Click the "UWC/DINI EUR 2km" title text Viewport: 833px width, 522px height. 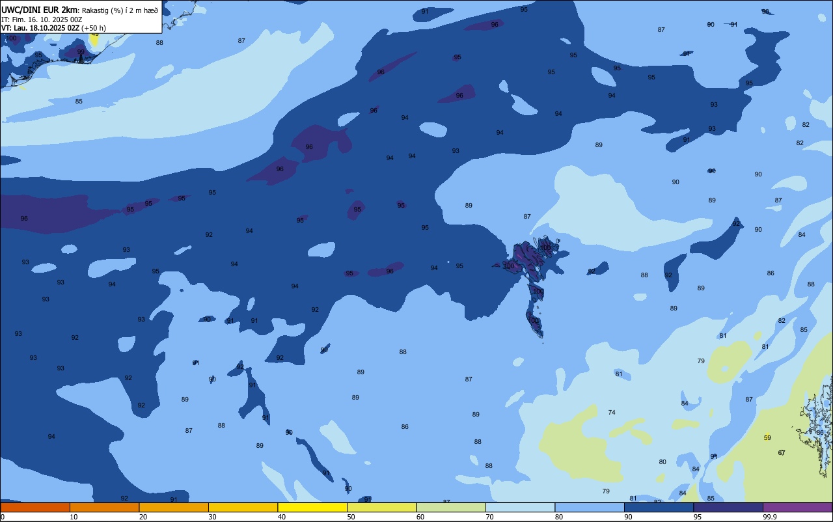tap(40, 10)
